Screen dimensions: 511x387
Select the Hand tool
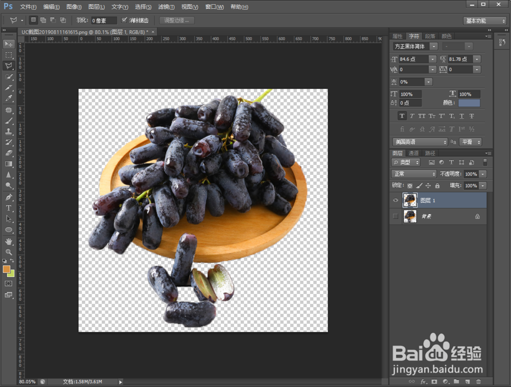tap(9, 242)
